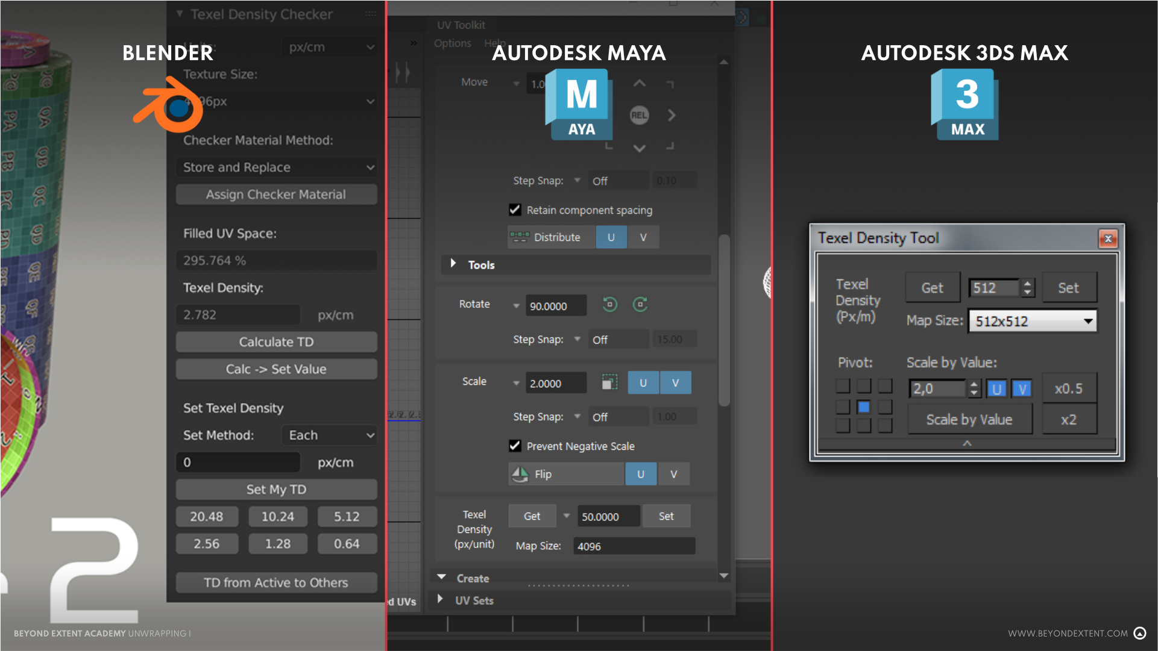Expand the UV Sets section
The height and width of the screenshot is (651, 1158).
pyautogui.click(x=440, y=600)
